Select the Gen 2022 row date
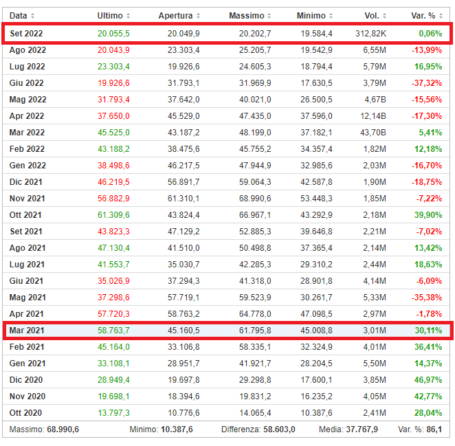 click(27, 166)
